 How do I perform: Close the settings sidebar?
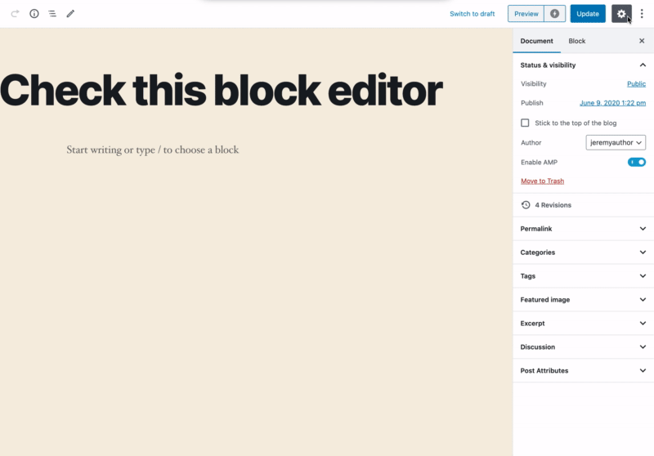pos(642,41)
